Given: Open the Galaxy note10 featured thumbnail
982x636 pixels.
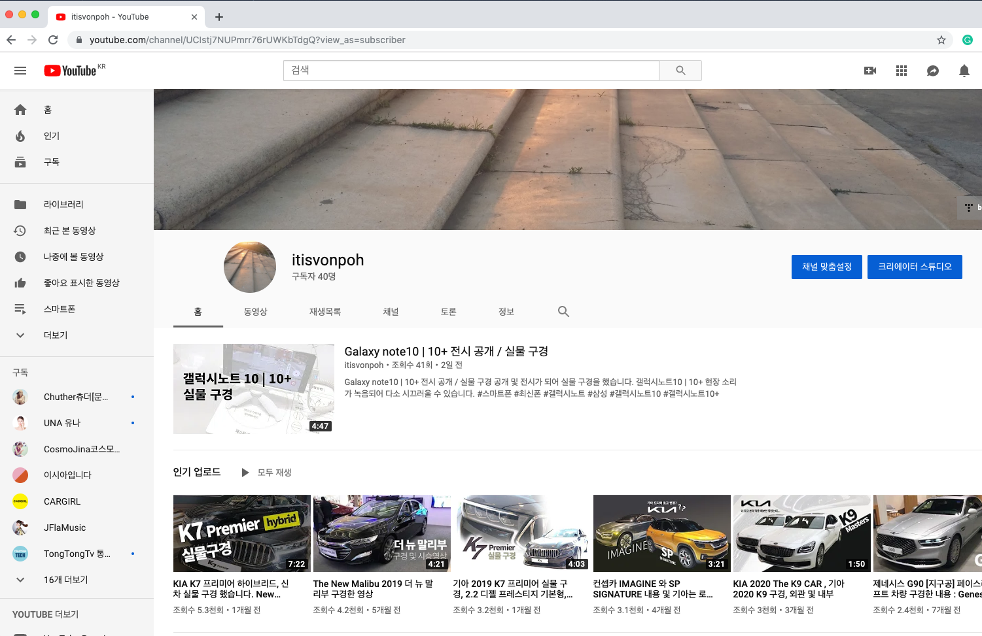Looking at the screenshot, I should point(254,389).
